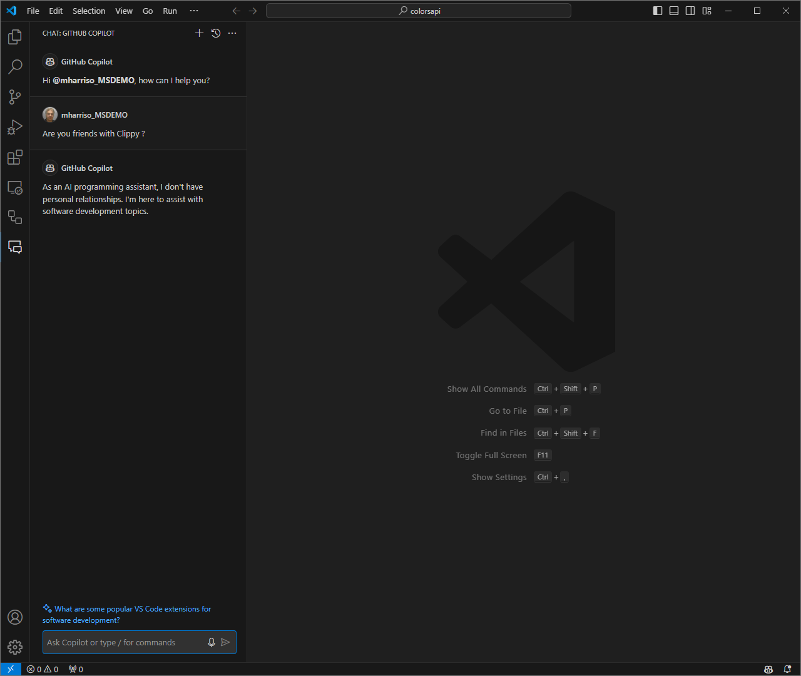Click Copilot status icon in status bar

point(768,669)
